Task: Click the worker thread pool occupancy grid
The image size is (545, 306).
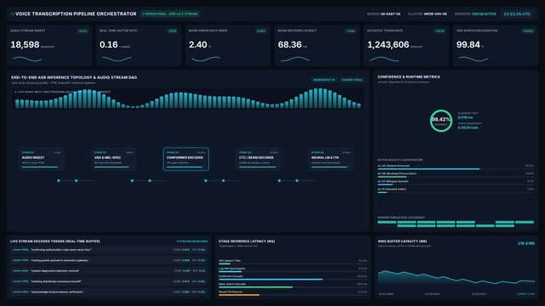Action: (456, 224)
